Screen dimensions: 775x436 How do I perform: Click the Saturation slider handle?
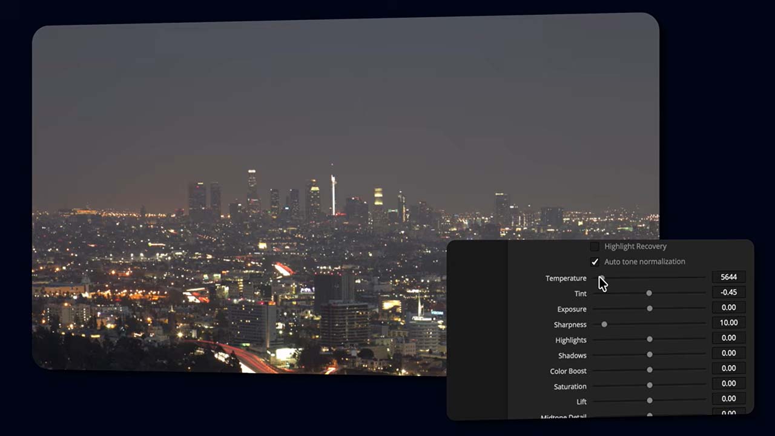click(649, 385)
